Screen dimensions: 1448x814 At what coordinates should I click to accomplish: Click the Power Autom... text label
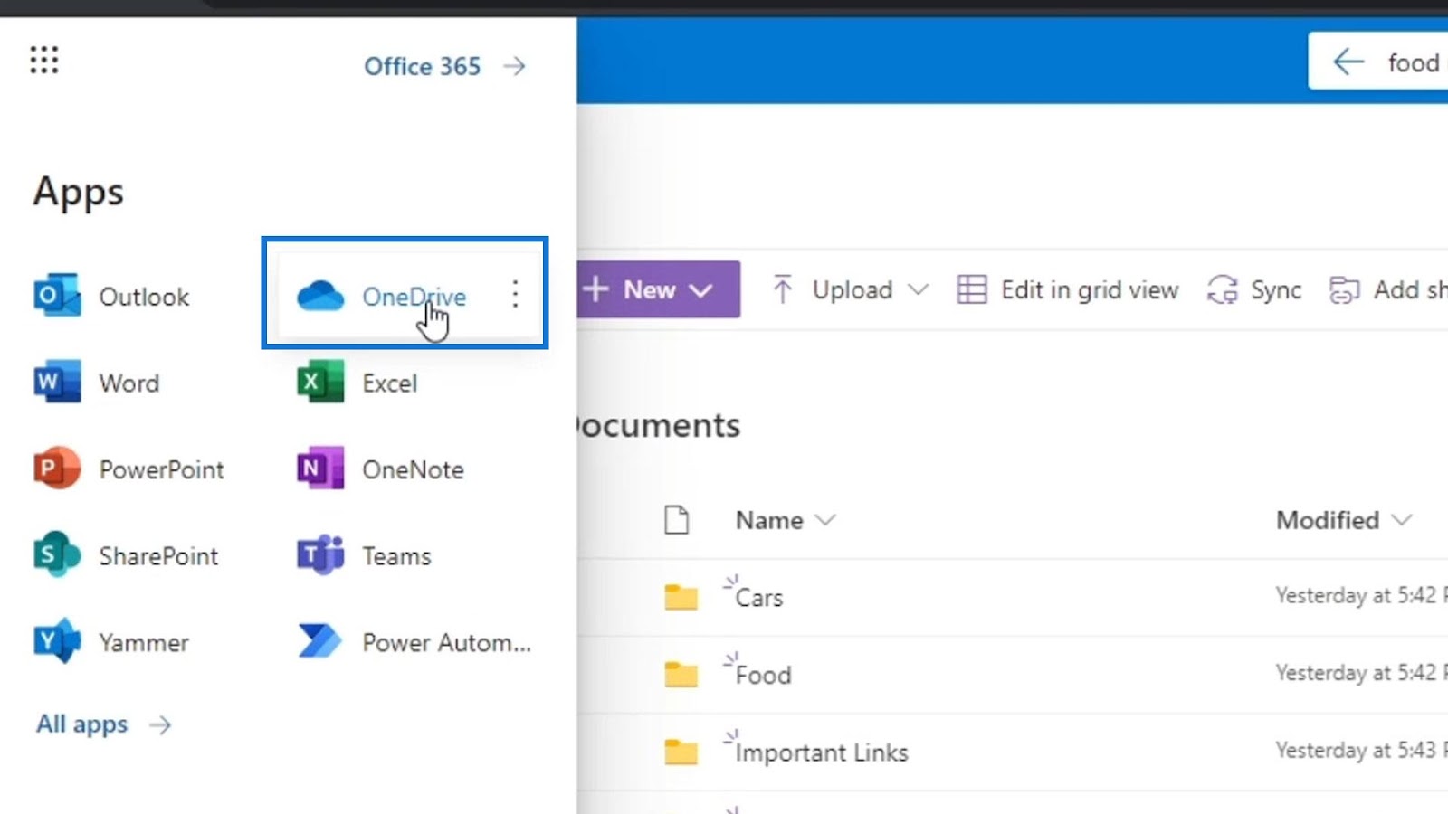[x=447, y=643]
